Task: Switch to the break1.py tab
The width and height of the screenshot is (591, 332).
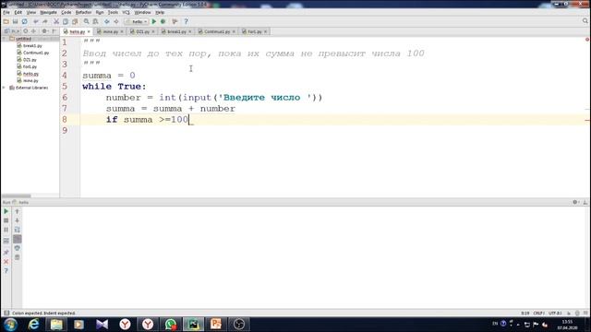Action: [176, 31]
